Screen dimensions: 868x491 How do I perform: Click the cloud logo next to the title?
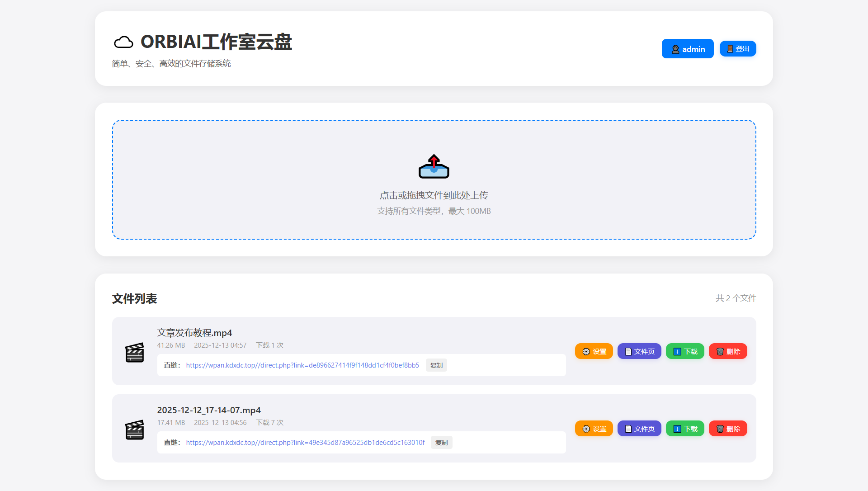coord(123,42)
